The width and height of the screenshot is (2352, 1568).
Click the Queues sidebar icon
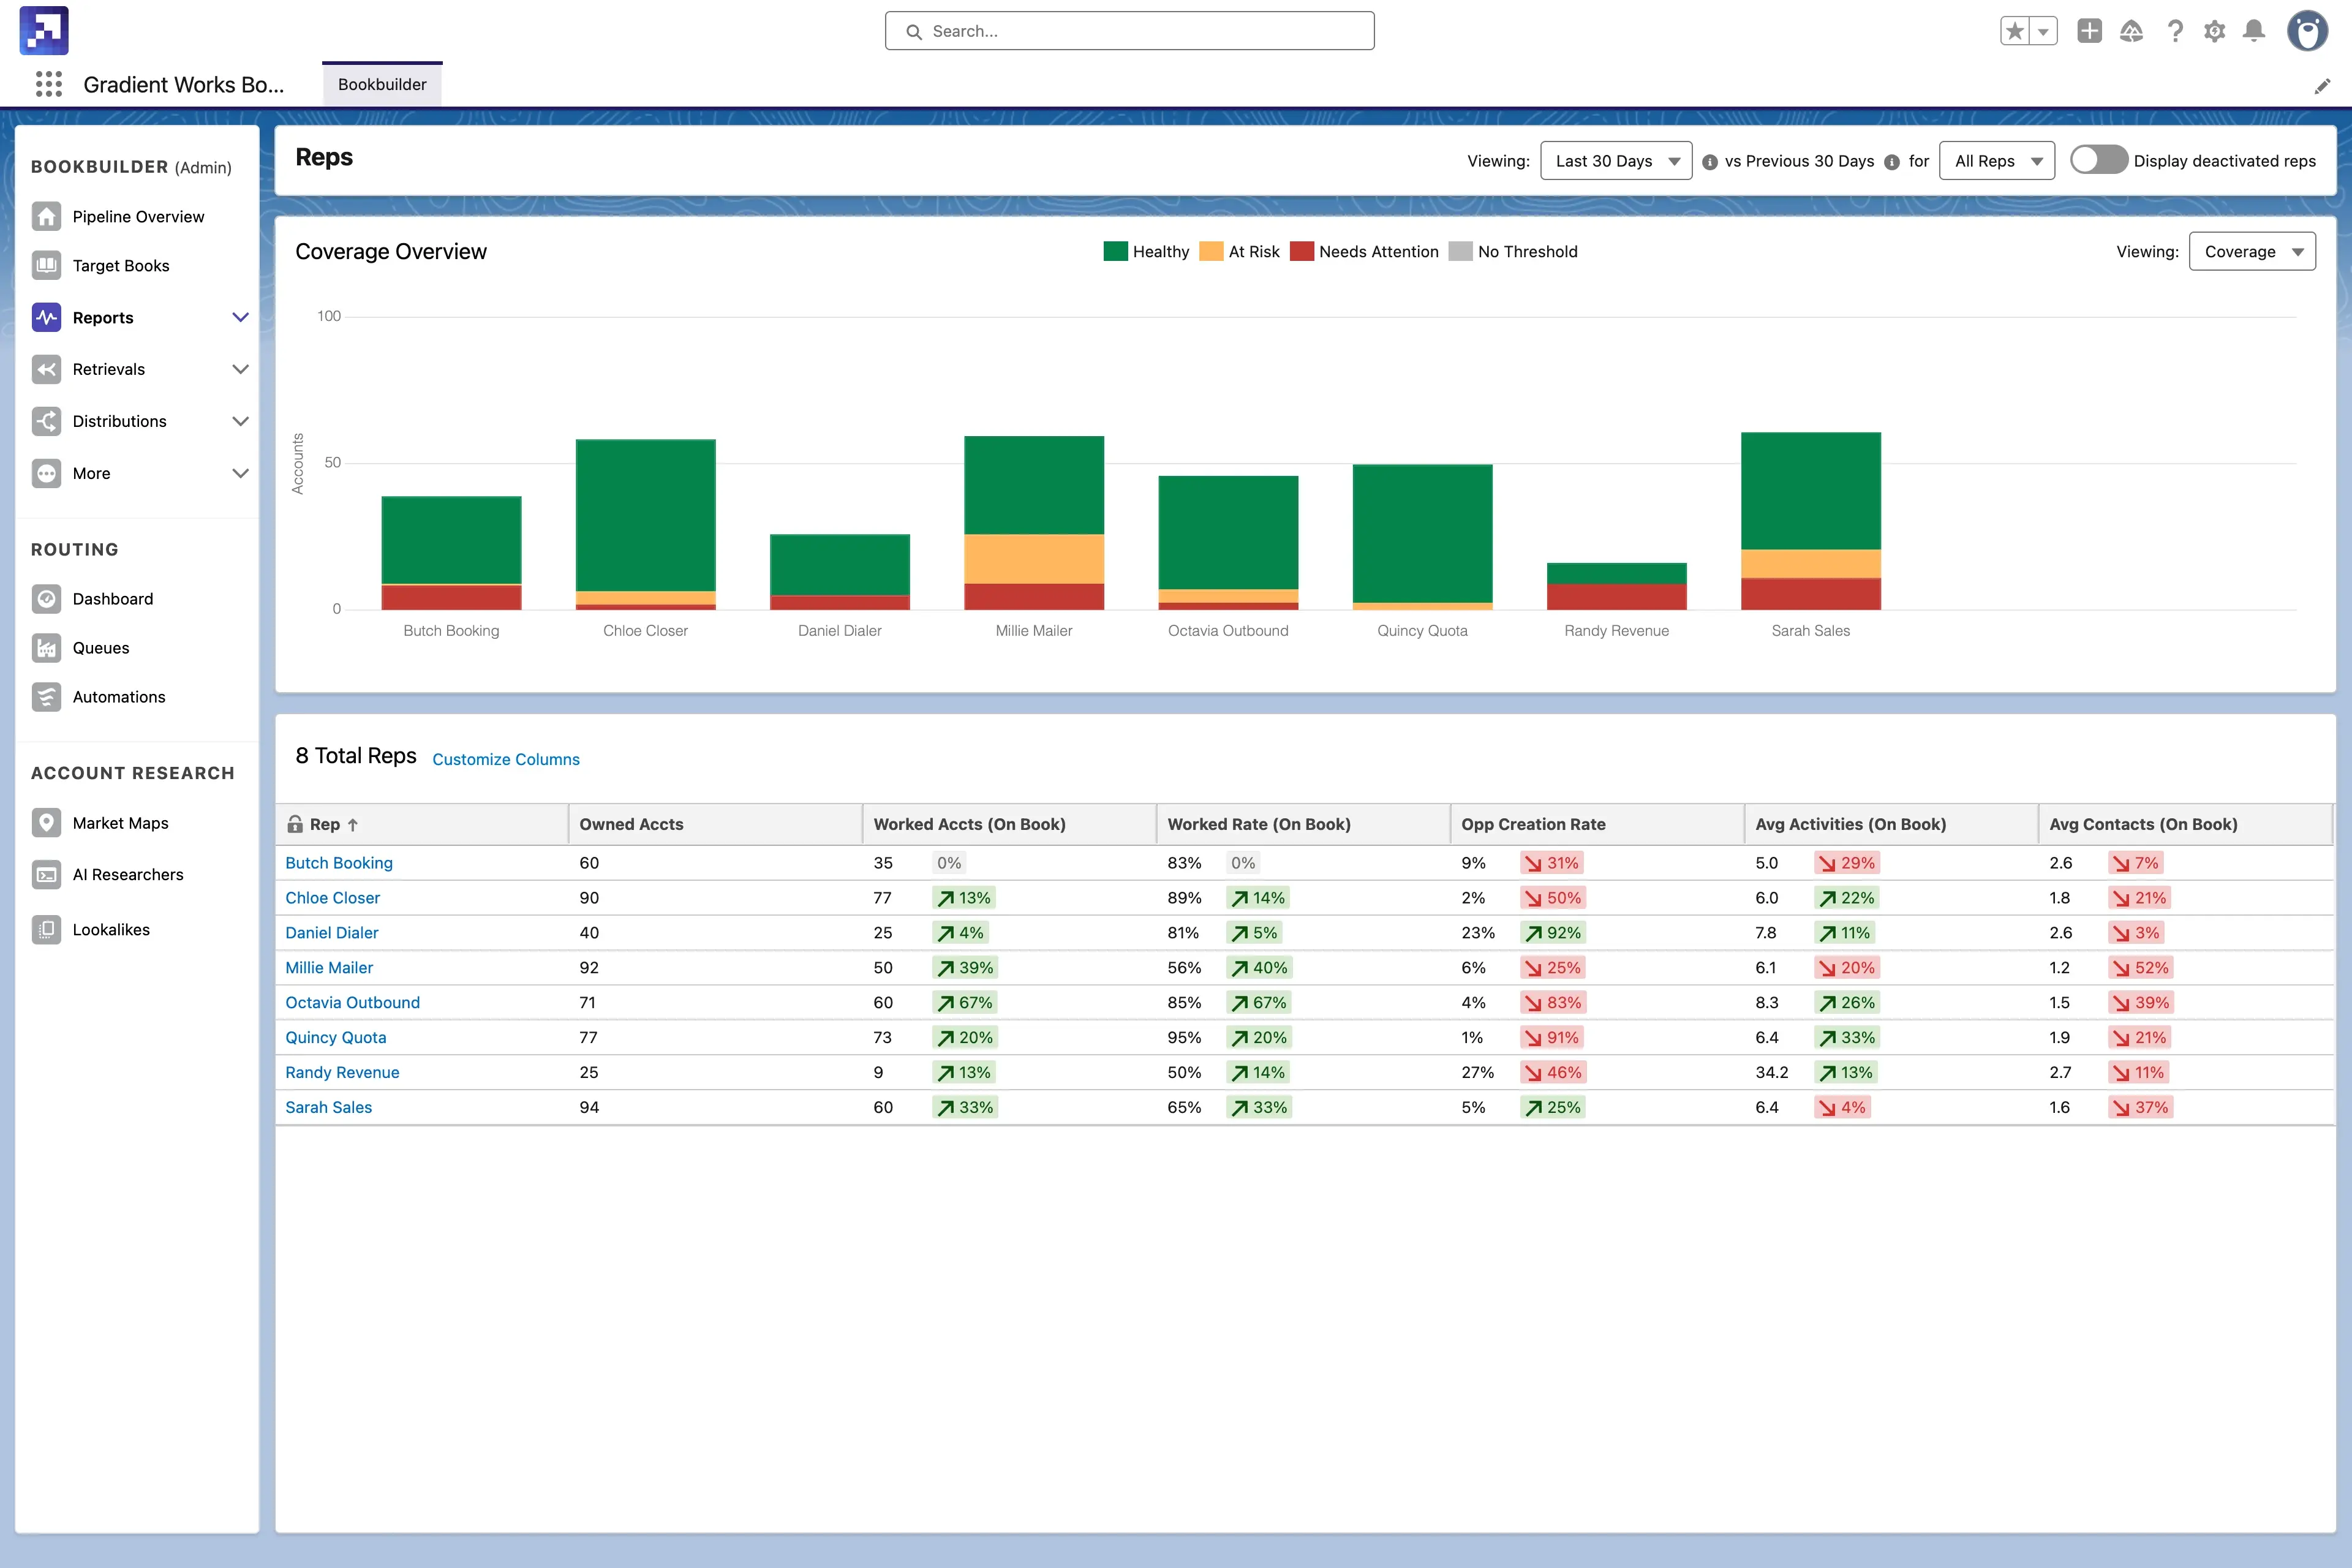click(x=46, y=648)
